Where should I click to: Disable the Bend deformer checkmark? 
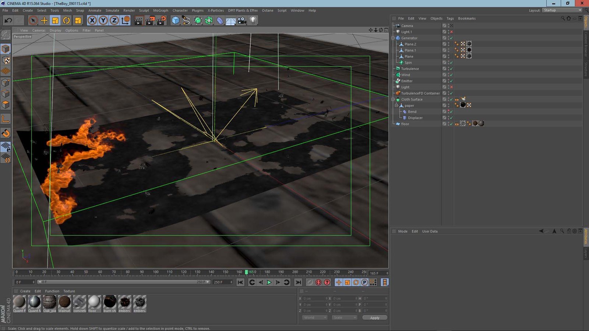(x=451, y=112)
